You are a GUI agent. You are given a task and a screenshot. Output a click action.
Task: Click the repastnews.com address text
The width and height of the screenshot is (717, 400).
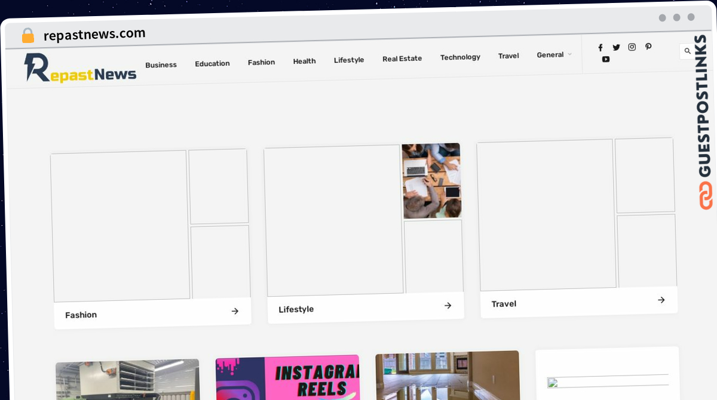pyautogui.click(x=94, y=35)
